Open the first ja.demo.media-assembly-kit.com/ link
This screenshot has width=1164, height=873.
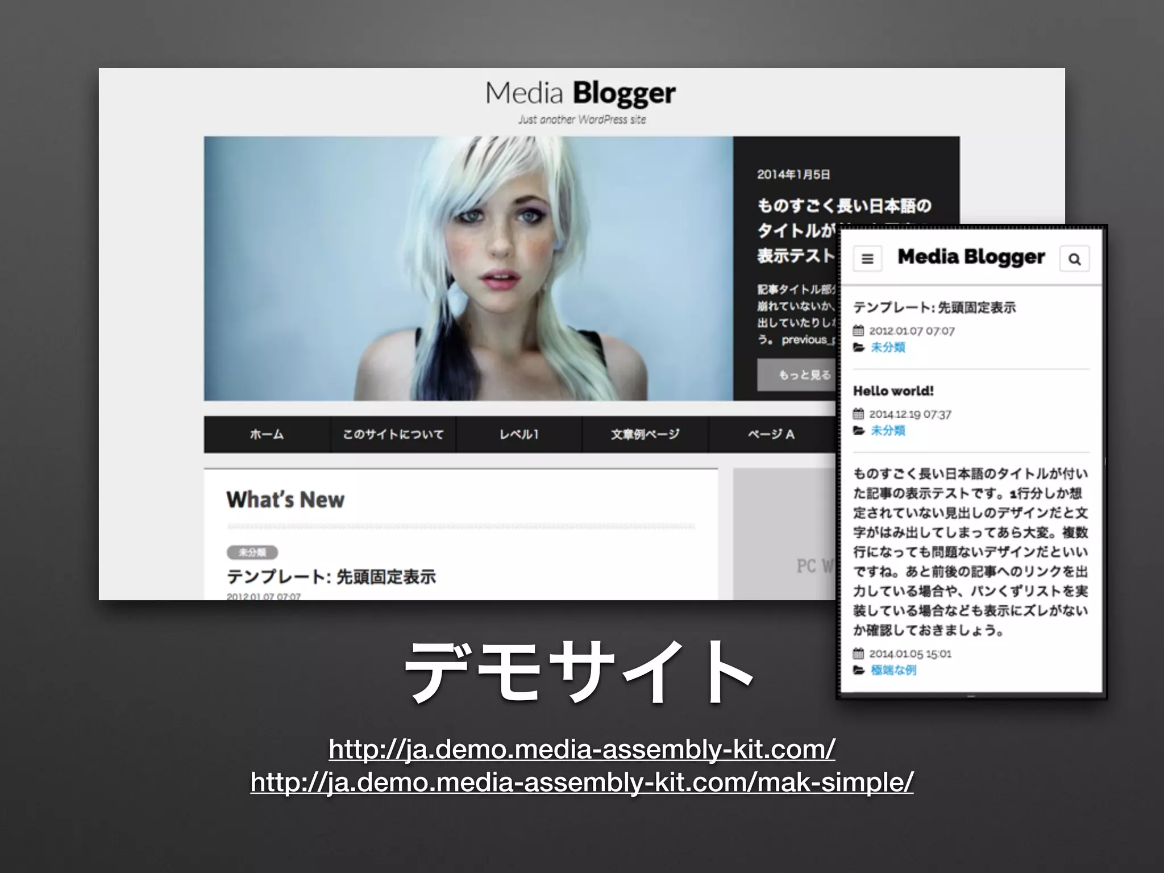click(x=581, y=750)
